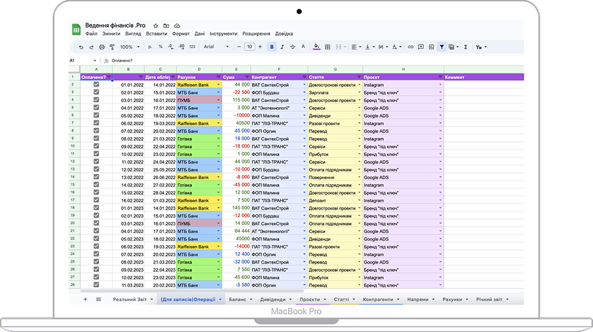Viewport: 593px width, 332px height.
Task: Open the Формат menu
Action: tap(181, 33)
